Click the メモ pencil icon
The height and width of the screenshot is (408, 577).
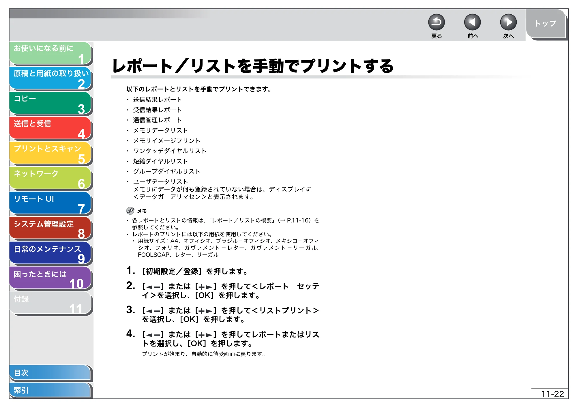pyautogui.click(x=130, y=211)
